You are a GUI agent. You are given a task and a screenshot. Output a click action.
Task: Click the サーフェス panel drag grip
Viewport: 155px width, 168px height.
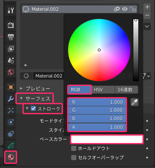pyautogui.click(x=149, y=98)
